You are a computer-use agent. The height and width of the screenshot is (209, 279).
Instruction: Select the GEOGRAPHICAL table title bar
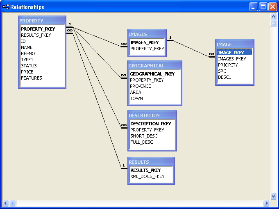click(x=154, y=66)
